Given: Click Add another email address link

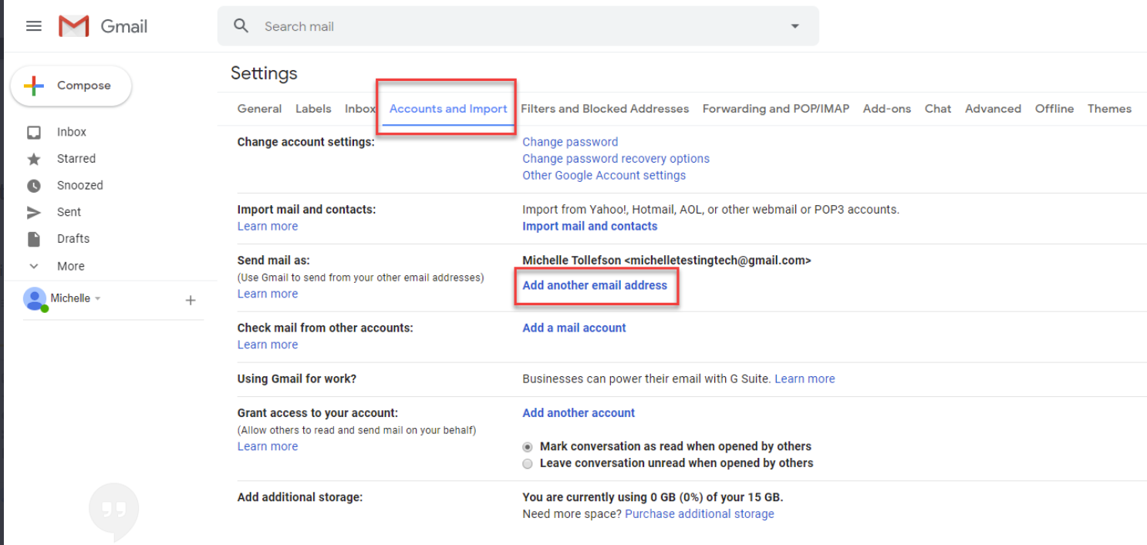Looking at the screenshot, I should [595, 285].
